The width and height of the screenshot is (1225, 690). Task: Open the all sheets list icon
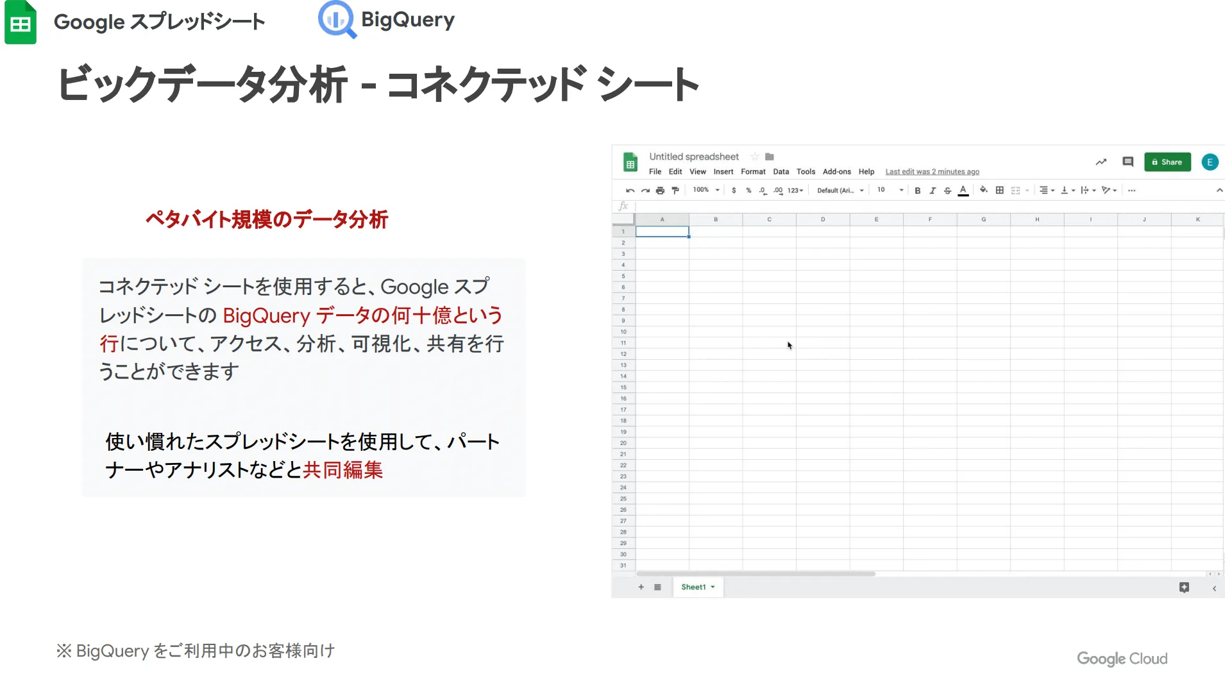[x=657, y=587]
